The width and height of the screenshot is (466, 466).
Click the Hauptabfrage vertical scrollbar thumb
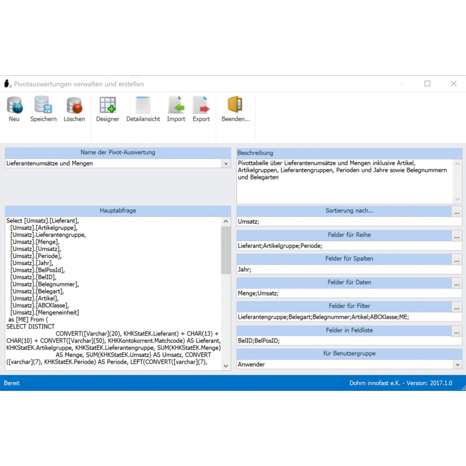pyautogui.click(x=226, y=250)
